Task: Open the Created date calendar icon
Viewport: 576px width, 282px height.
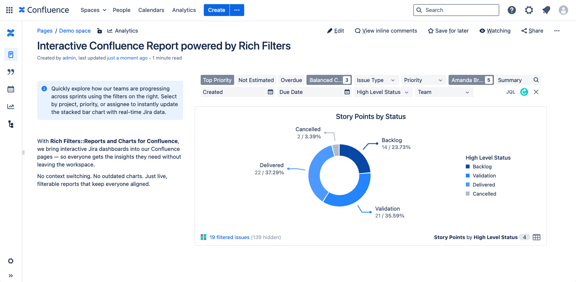Action: click(x=270, y=92)
